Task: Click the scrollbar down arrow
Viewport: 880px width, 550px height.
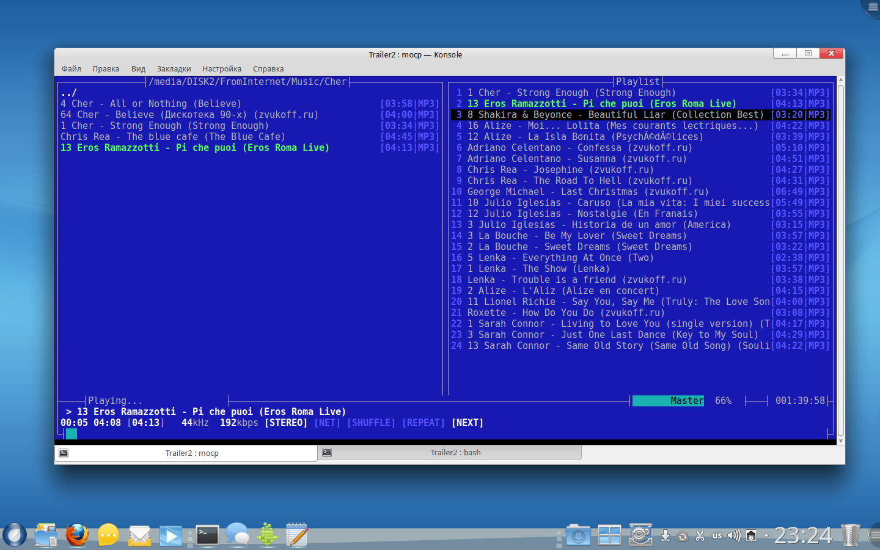Action: (x=841, y=441)
